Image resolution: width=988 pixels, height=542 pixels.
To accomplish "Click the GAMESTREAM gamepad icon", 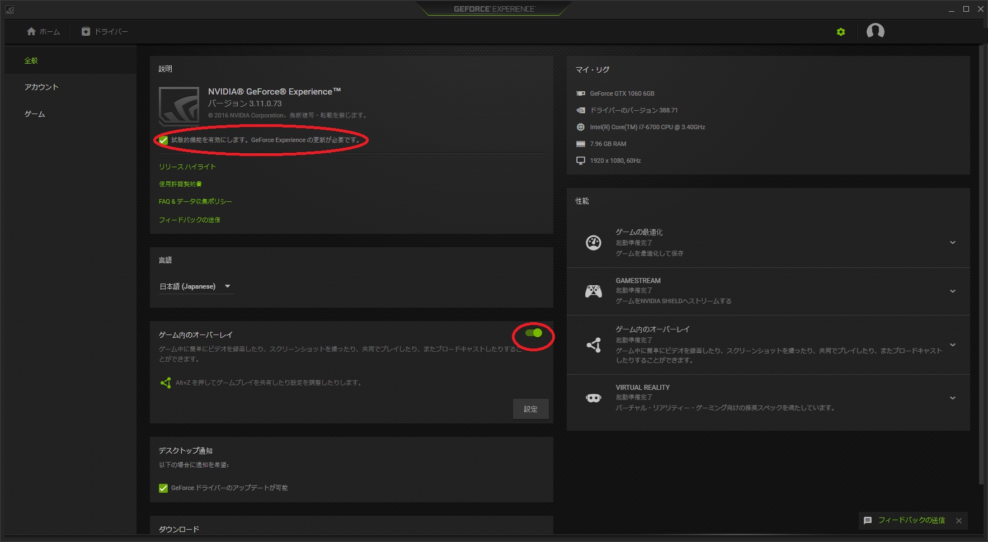I will point(594,291).
